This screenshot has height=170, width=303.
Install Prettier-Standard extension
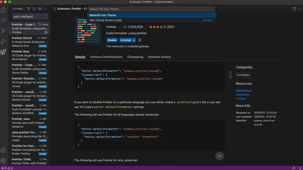[x=43, y=86]
